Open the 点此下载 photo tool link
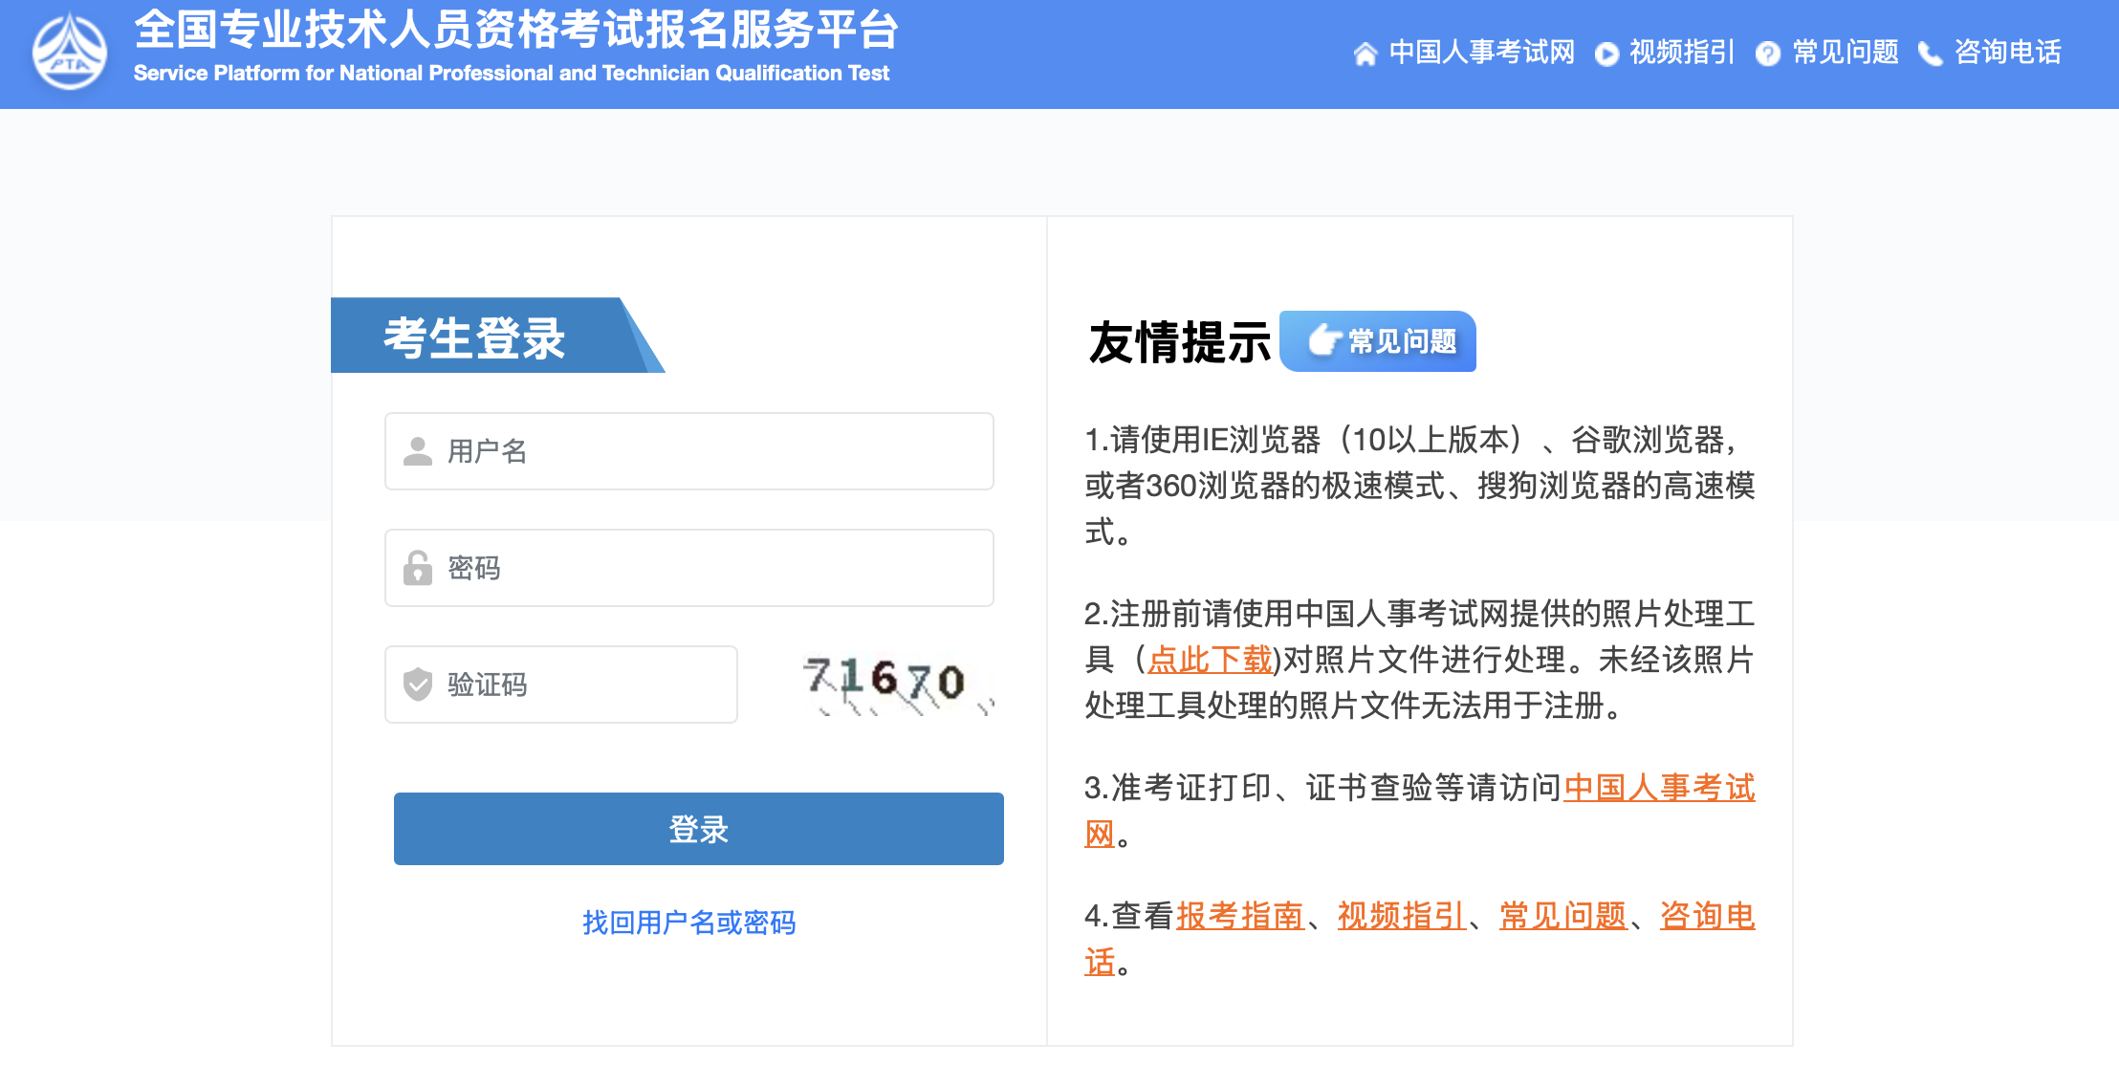The image size is (2119, 1065). coord(1210,660)
